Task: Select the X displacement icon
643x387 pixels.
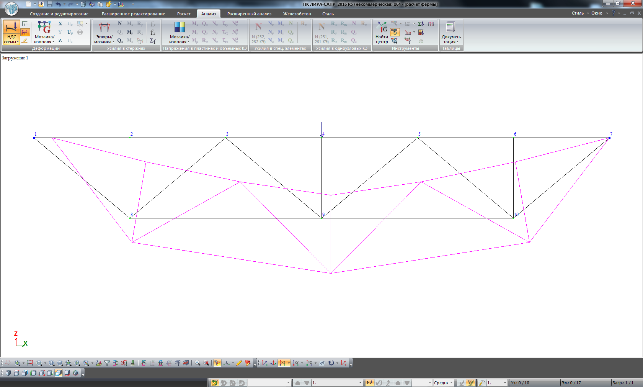Action: [x=60, y=24]
